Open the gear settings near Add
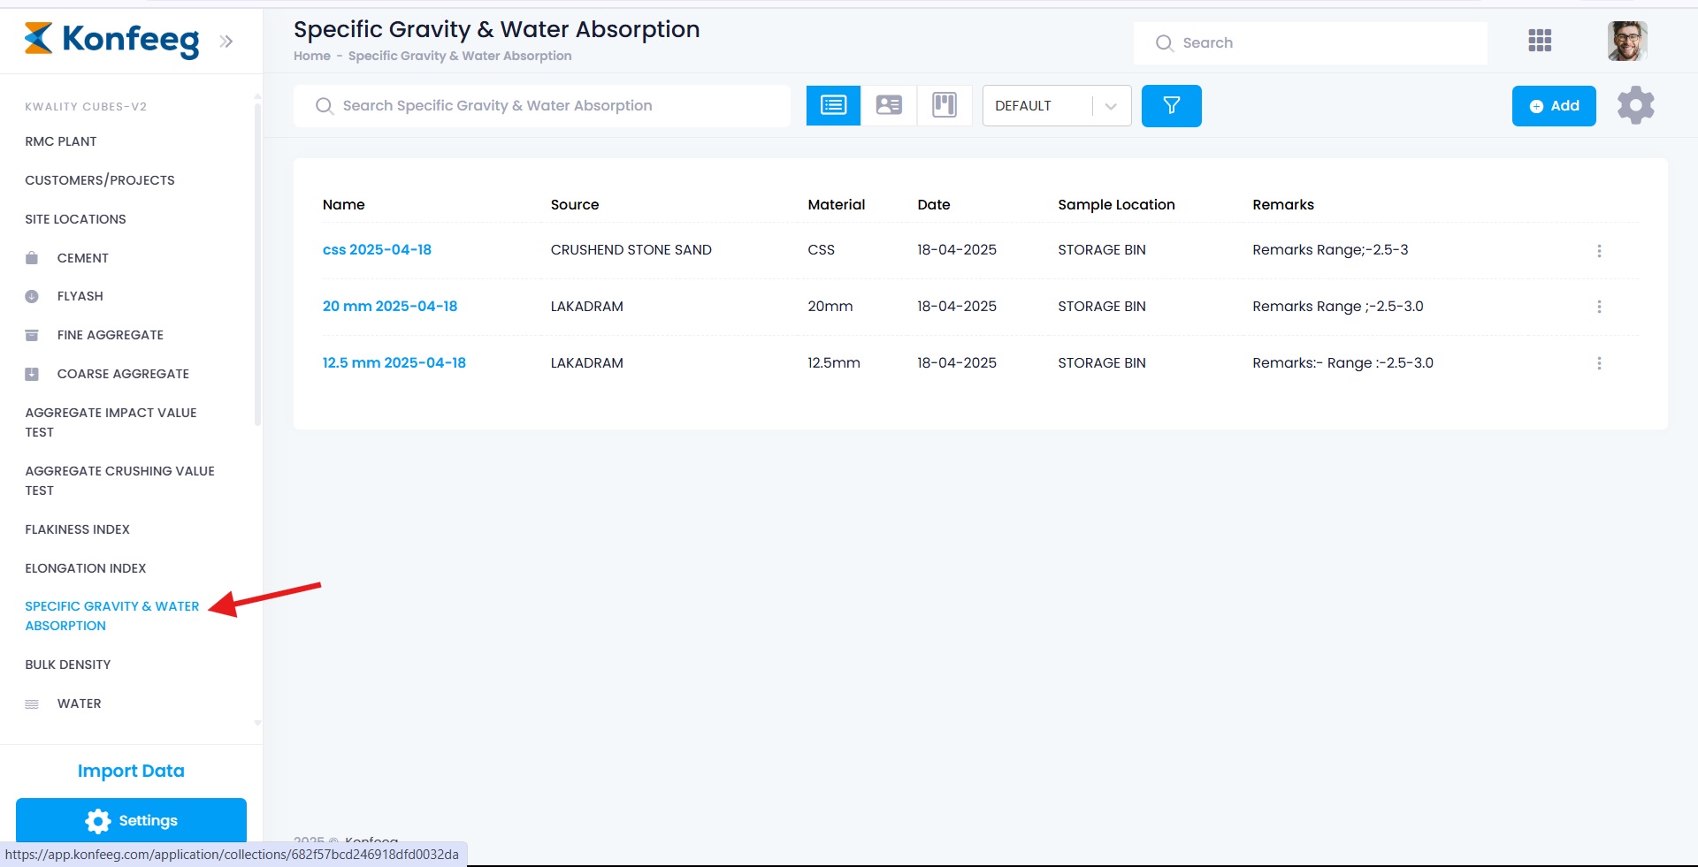 [1635, 106]
